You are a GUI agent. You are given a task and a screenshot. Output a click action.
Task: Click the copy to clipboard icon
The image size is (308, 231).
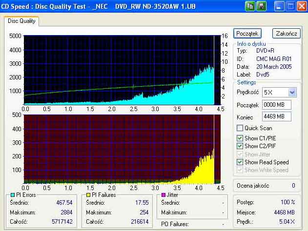tap(250, 6)
